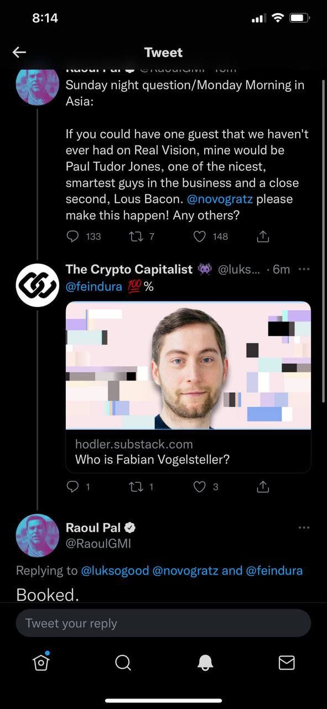Image resolution: width=327 pixels, height=709 pixels.
Task: Tap the @feindura mention in blue
Action: click(94, 286)
